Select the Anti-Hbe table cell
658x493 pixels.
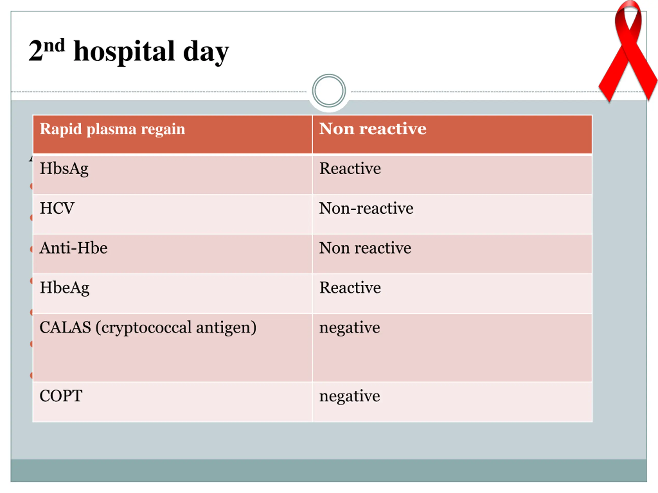(172, 254)
